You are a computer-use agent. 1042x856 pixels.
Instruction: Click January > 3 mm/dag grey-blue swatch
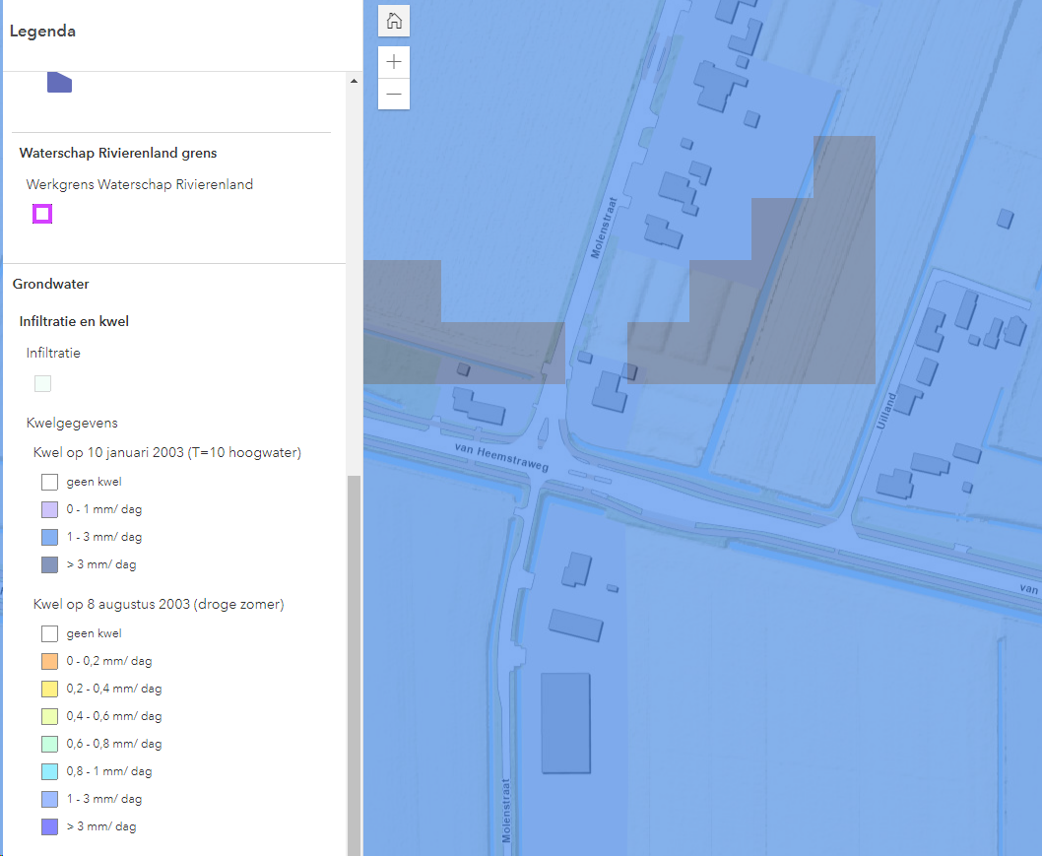click(x=50, y=564)
